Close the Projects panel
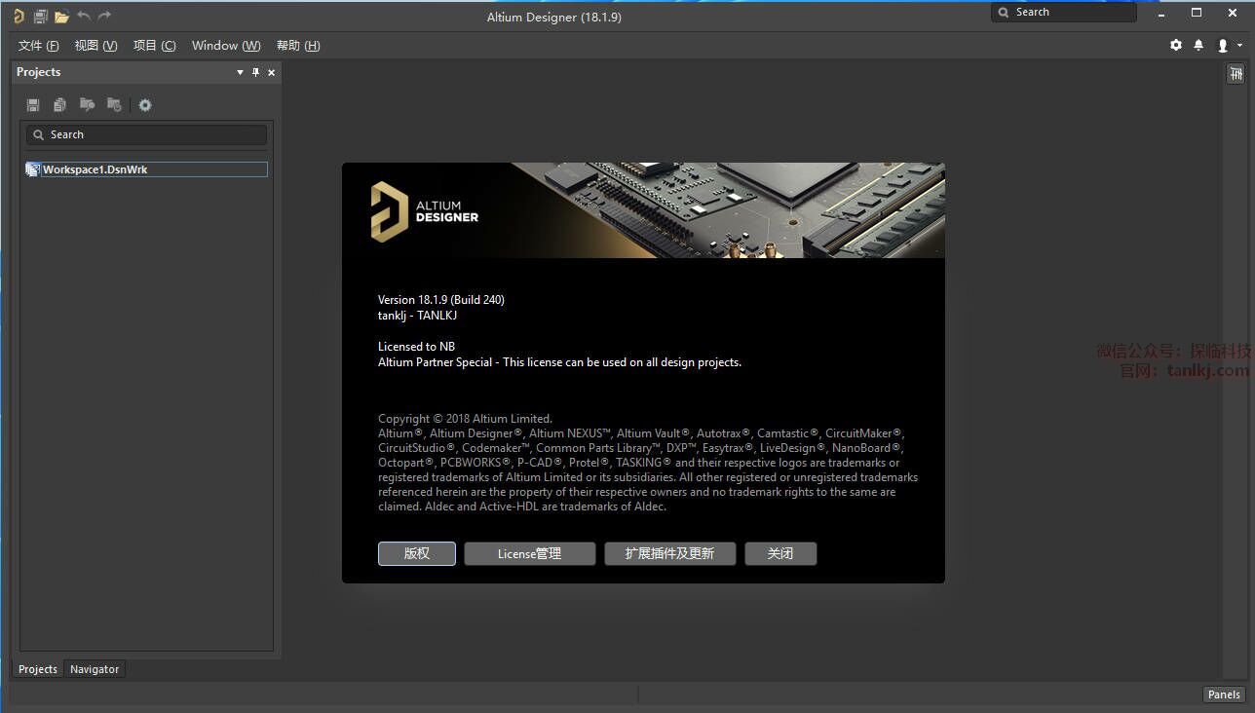 (x=272, y=72)
